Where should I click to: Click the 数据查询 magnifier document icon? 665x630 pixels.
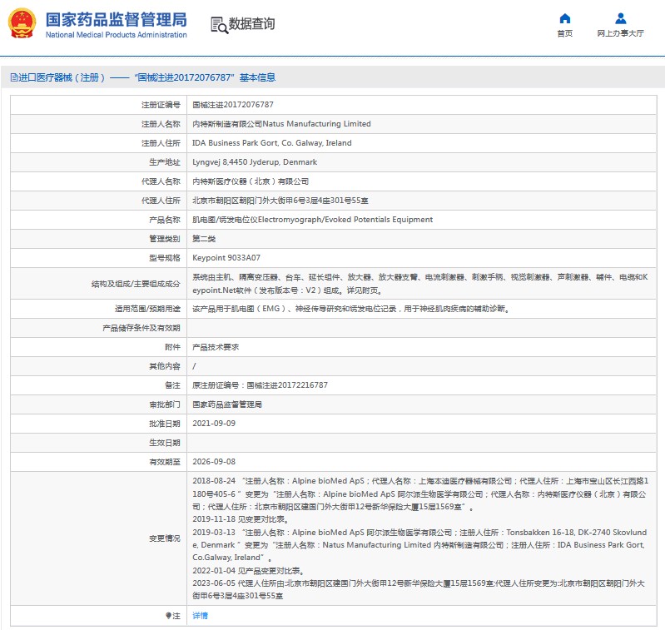click(219, 25)
